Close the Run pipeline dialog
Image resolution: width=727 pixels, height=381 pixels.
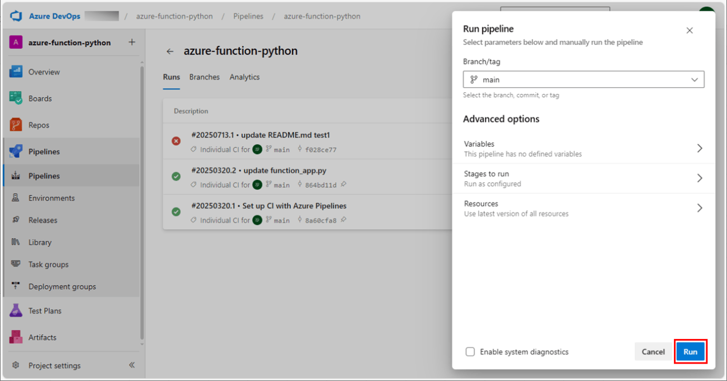(x=690, y=31)
